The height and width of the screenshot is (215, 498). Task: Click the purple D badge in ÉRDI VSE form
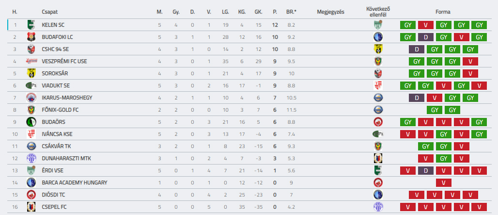click(x=426, y=170)
